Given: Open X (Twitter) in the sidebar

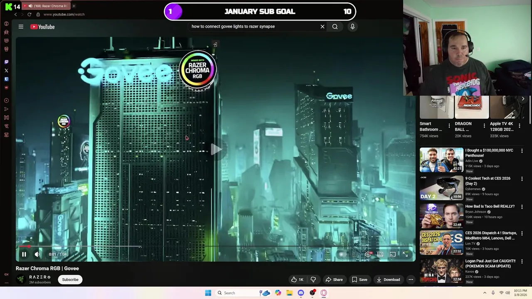Looking at the screenshot, I should [x=6, y=71].
